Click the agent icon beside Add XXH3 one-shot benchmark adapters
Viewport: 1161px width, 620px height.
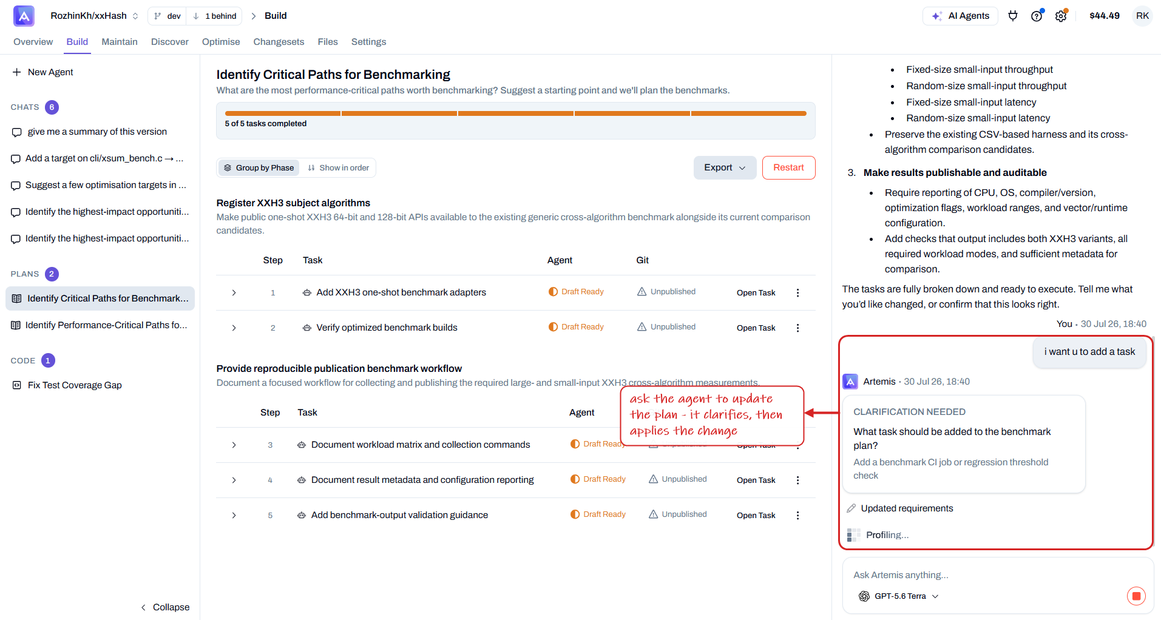(307, 292)
